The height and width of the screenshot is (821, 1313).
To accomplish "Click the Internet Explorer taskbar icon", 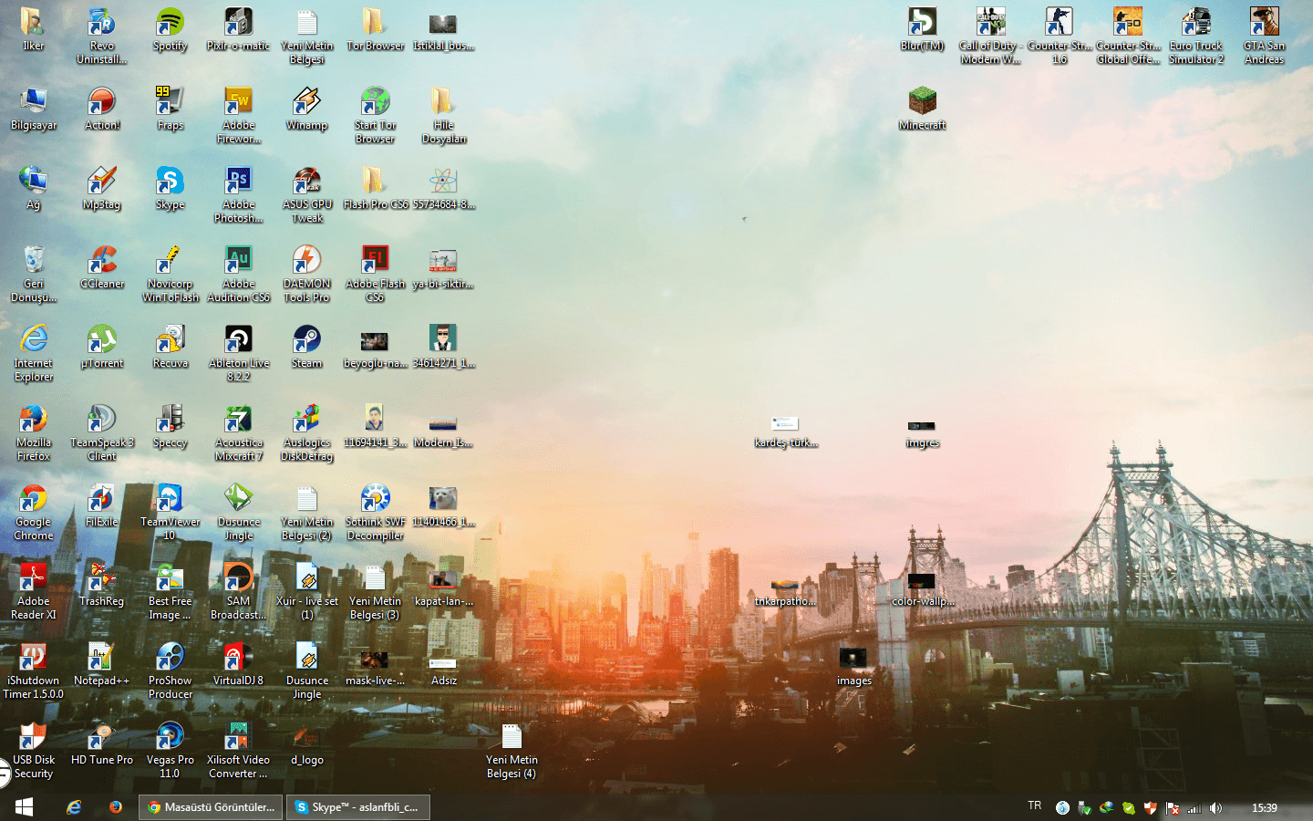I will (x=74, y=807).
